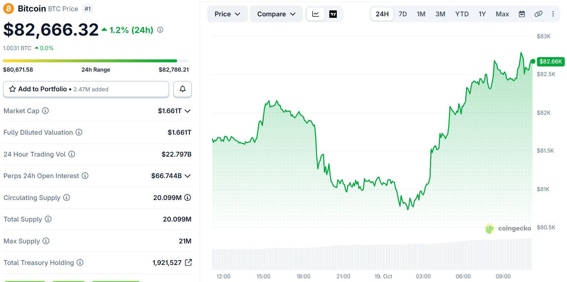
Task: Click the $22.797B trading volume value
Action: [x=176, y=154]
